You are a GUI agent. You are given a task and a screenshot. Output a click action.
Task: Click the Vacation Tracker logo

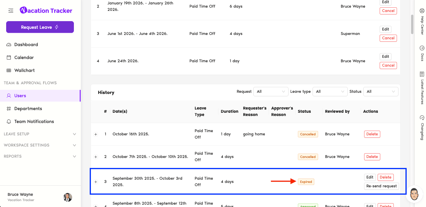46,11
